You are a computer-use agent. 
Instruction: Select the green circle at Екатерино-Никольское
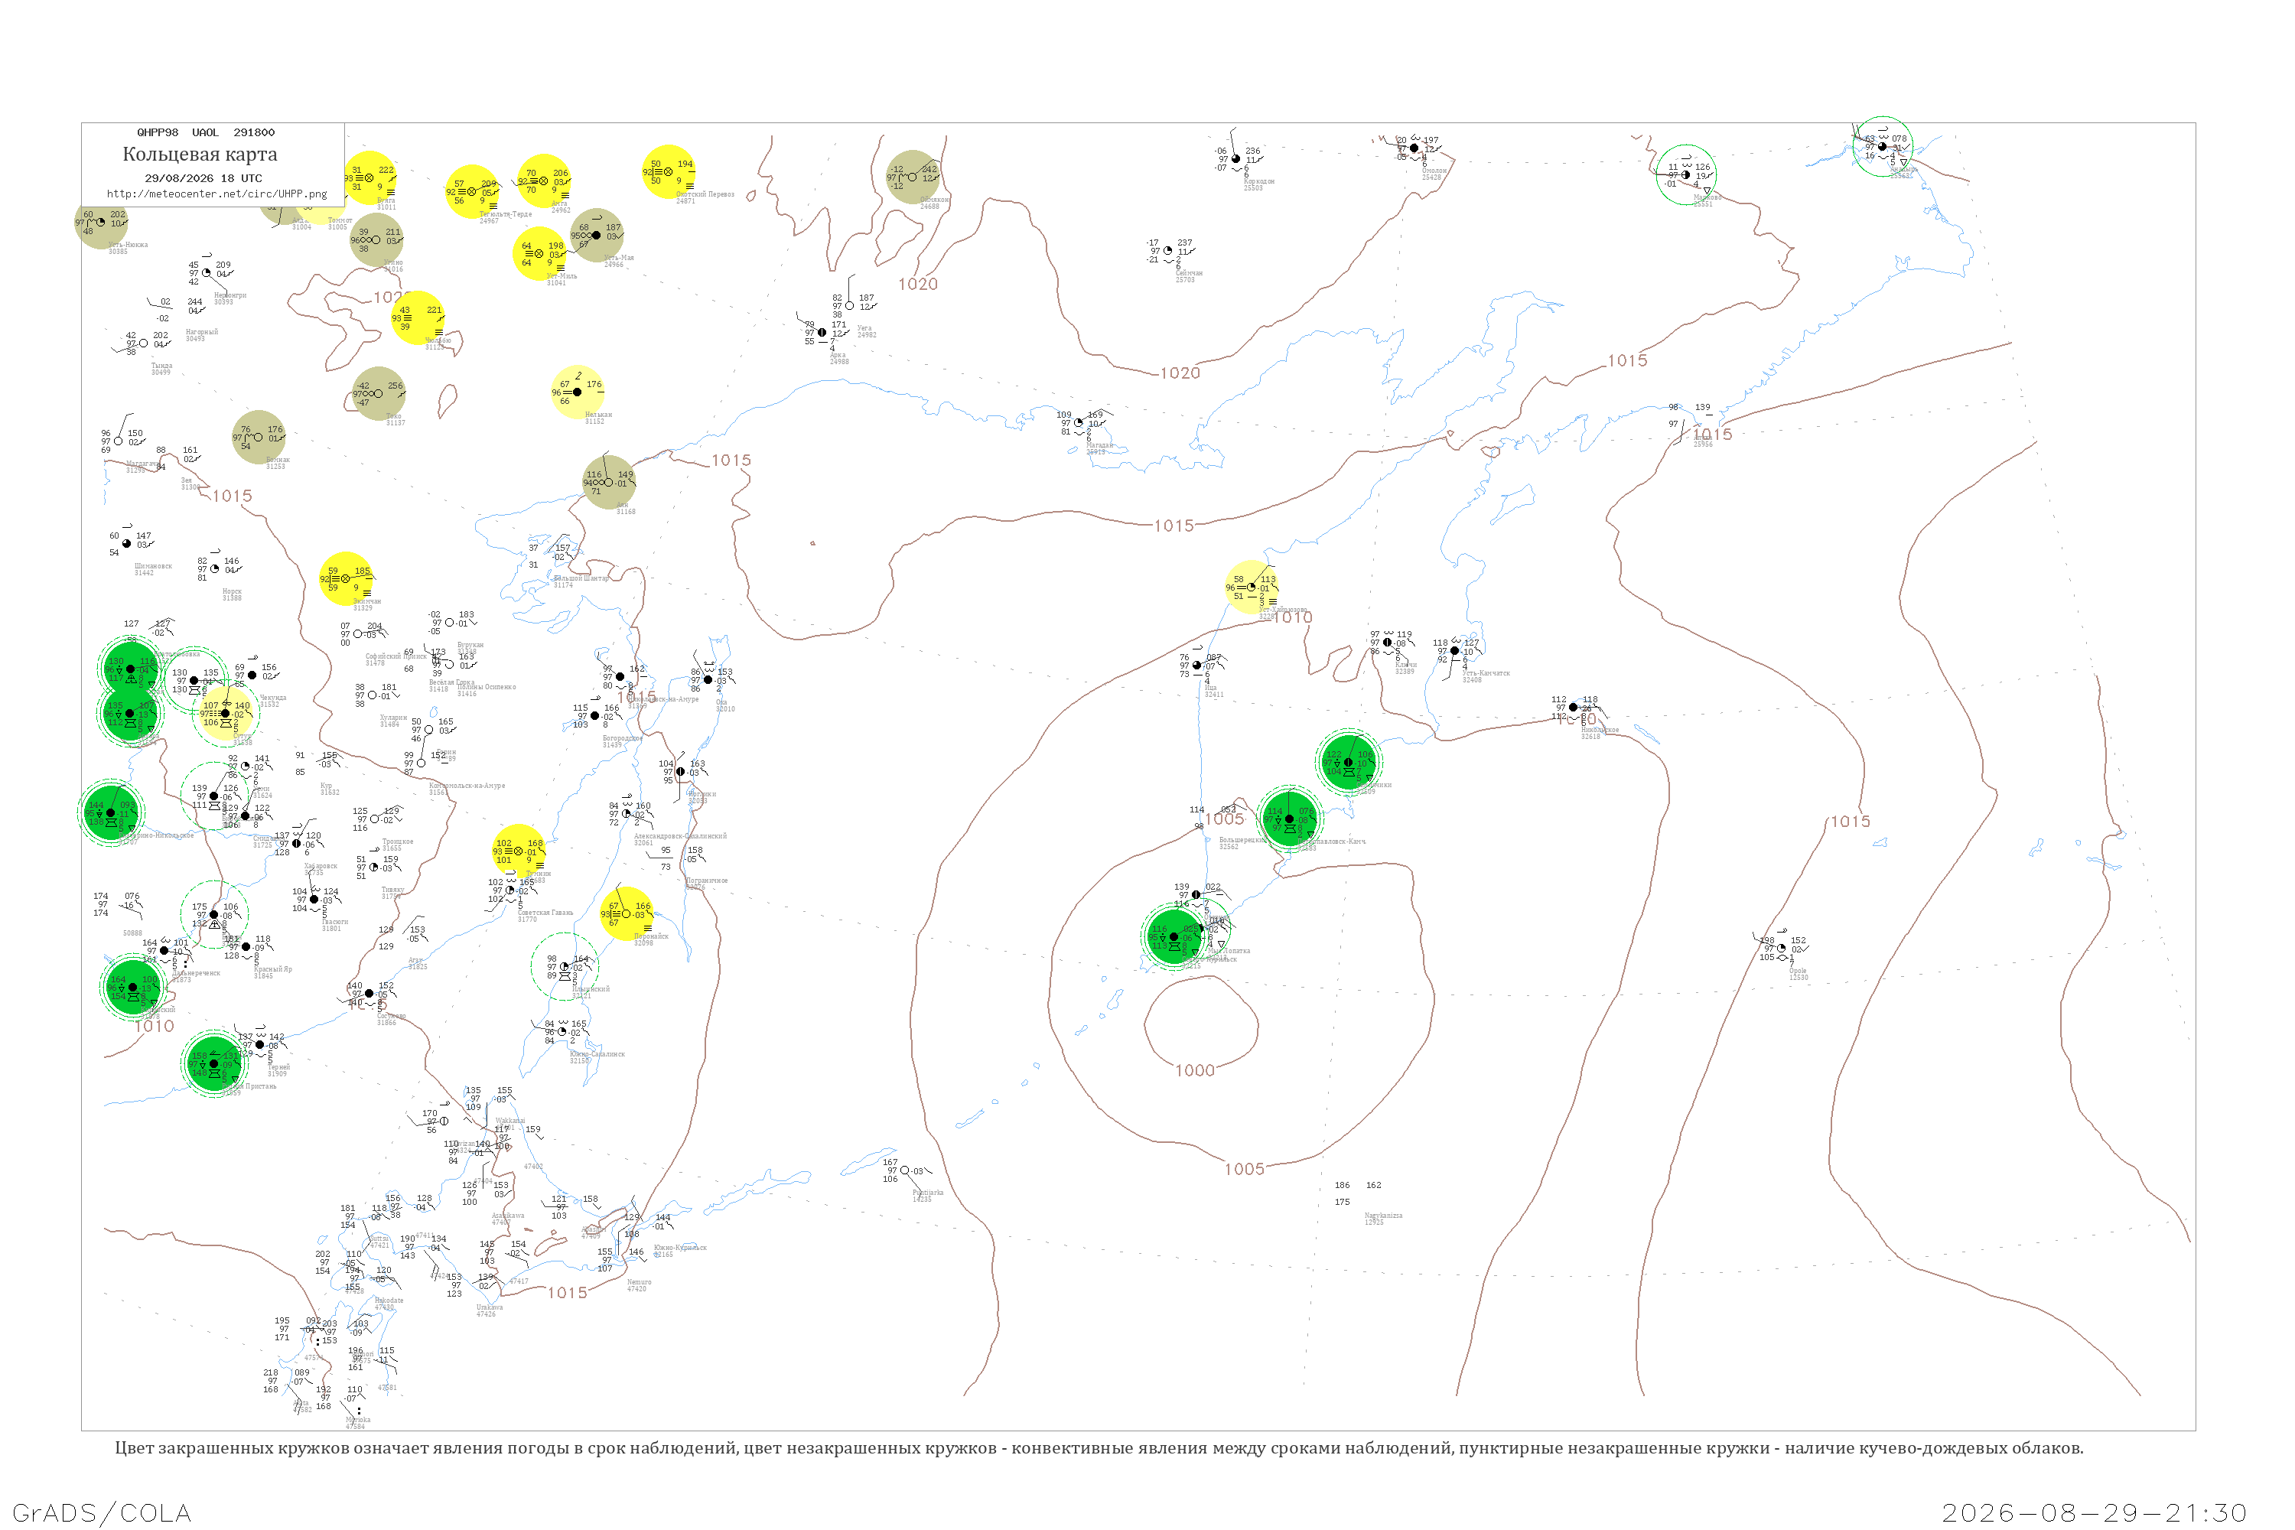point(110,812)
